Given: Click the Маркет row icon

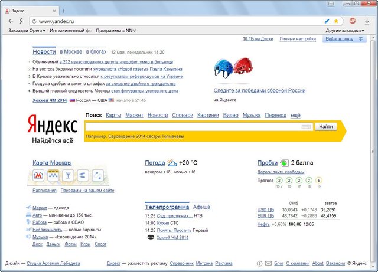Looking at the screenshot, I should click(x=28, y=208).
